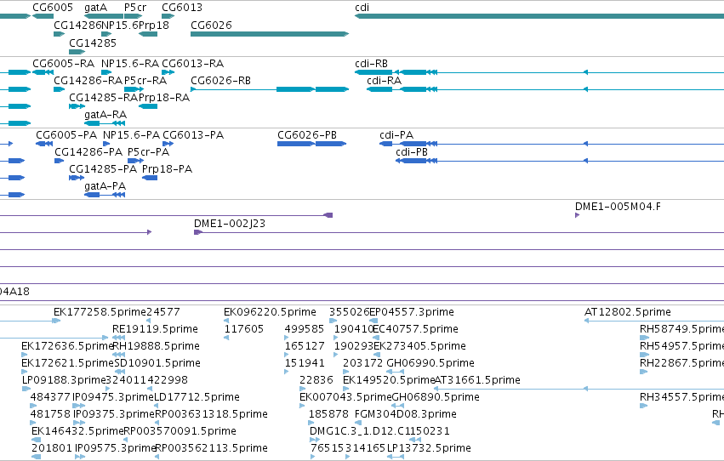Click EST LP09188.3prime label
Image resolution: width=724 pixels, height=461 pixels.
coord(64,380)
